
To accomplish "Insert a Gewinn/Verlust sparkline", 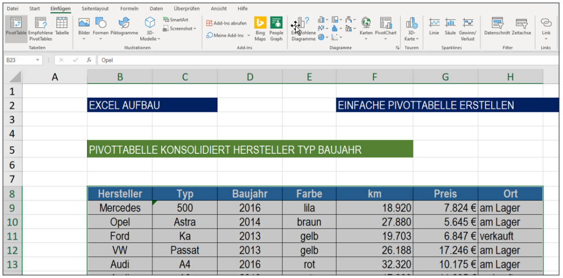I will point(467,29).
